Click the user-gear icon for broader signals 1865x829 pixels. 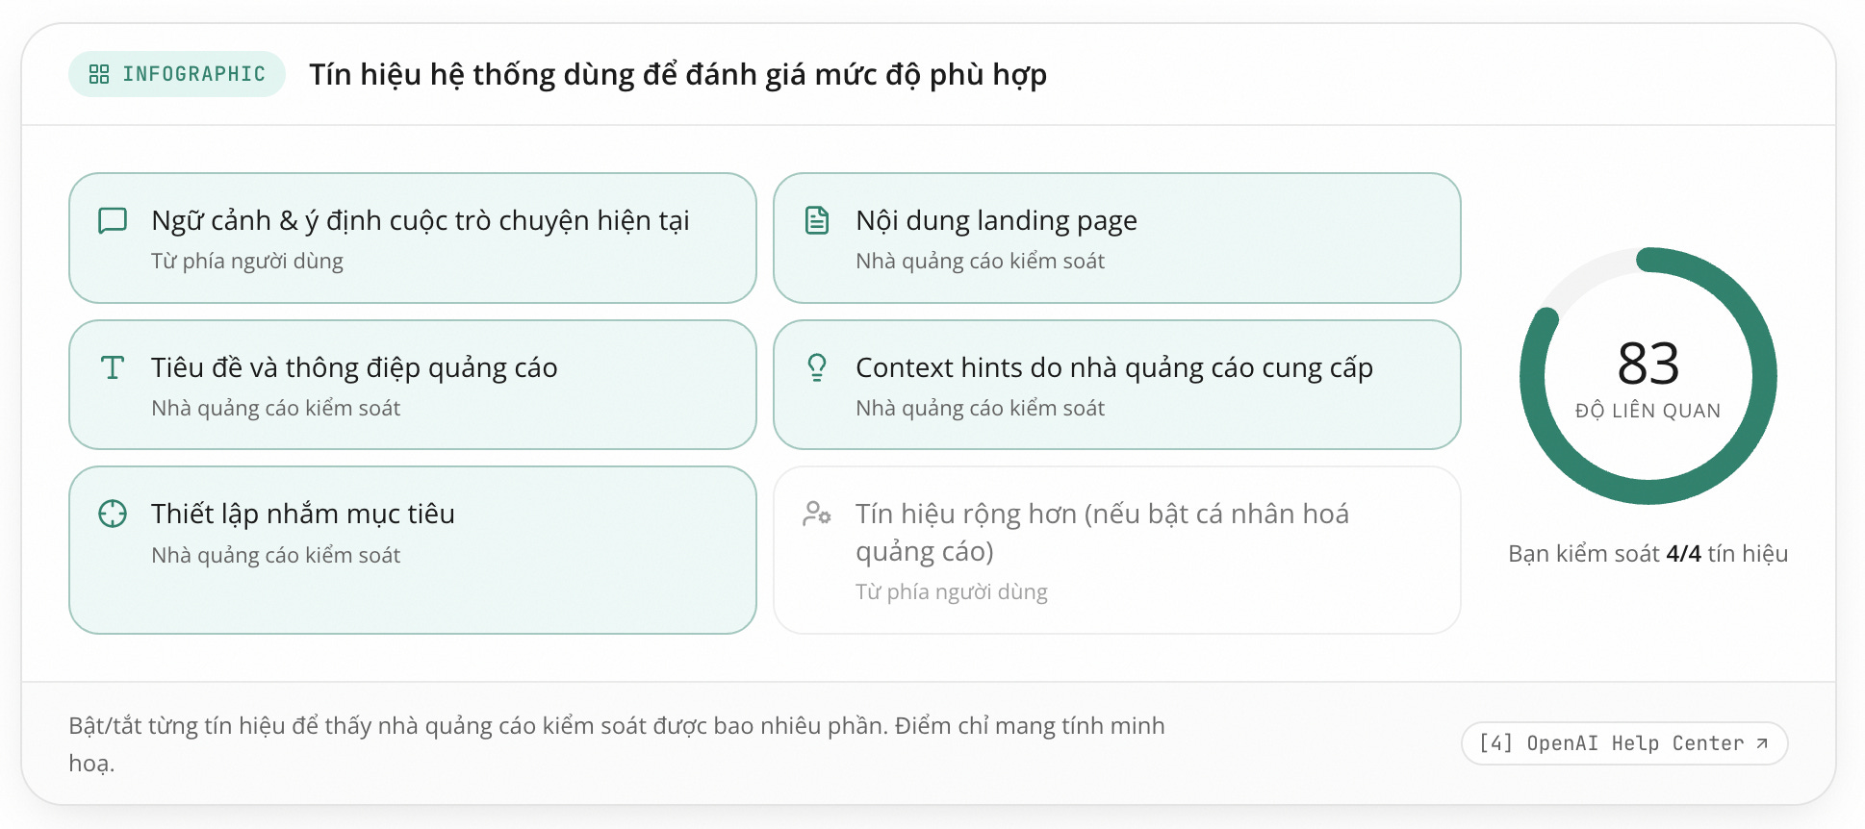(817, 514)
